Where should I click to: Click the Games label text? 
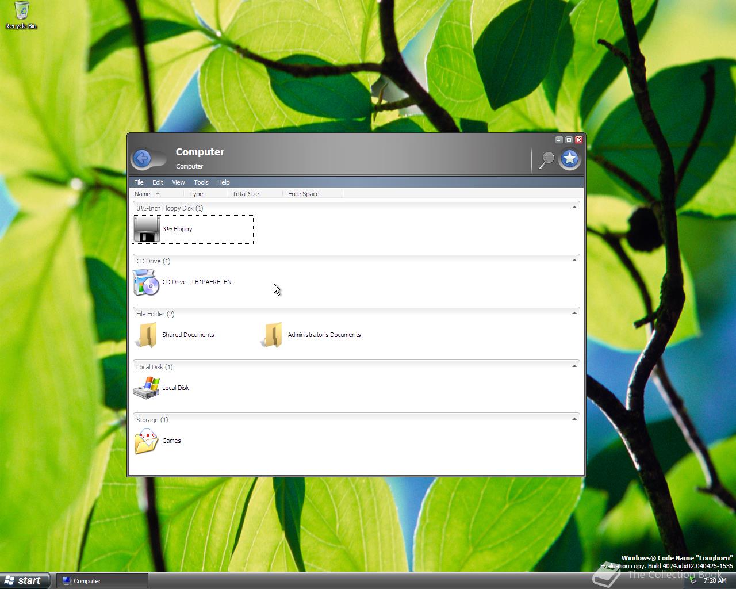click(171, 441)
